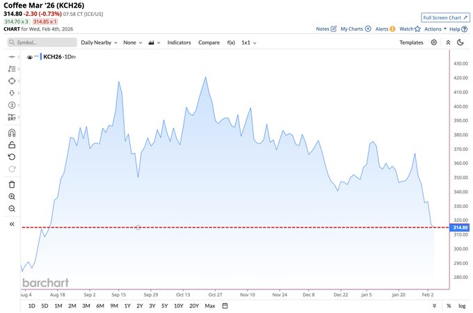Image resolution: width=473 pixels, height=313 pixels.
Task: Toggle KCH26 series visibility eye icon
Action: click(30, 58)
